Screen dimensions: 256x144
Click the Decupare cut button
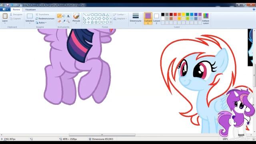point(16,14)
